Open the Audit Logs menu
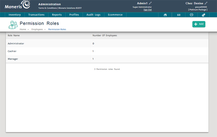The height and width of the screenshot is (137, 217). click(x=93, y=15)
